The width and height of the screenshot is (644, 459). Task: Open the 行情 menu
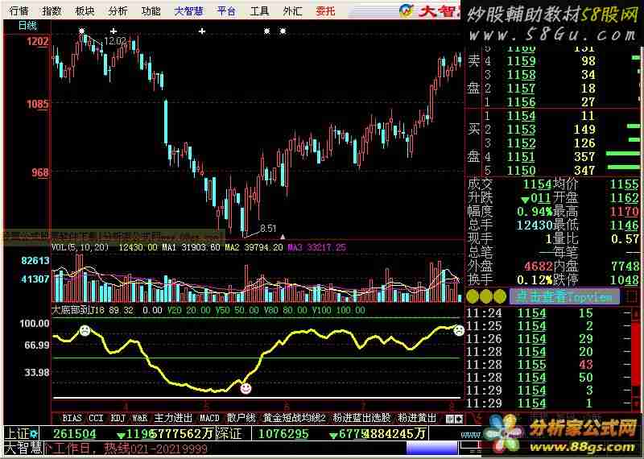tap(19, 11)
